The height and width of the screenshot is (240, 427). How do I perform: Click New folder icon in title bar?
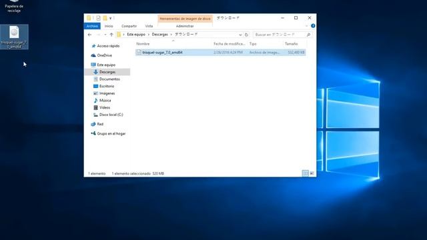tap(105, 18)
